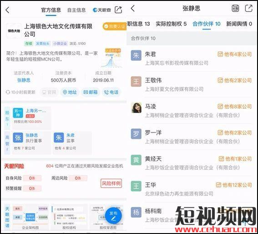
Task: Open 企业架构图 thumbnail in 天眼图谱
Action: click(x=30, y=216)
